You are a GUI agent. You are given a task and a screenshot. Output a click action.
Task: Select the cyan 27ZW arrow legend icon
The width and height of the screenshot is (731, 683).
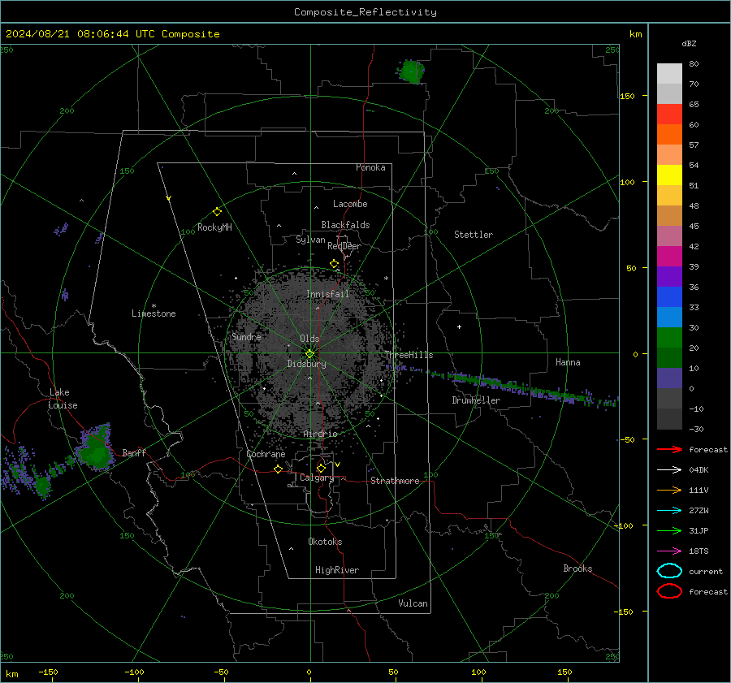669,511
